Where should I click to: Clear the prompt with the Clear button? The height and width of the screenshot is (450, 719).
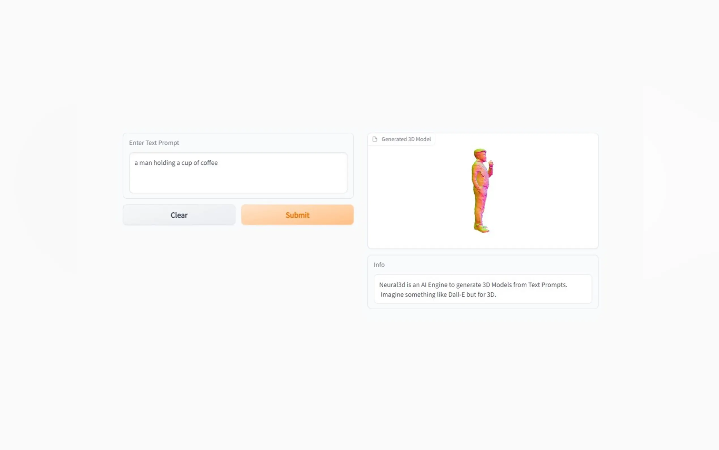[x=179, y=215]
